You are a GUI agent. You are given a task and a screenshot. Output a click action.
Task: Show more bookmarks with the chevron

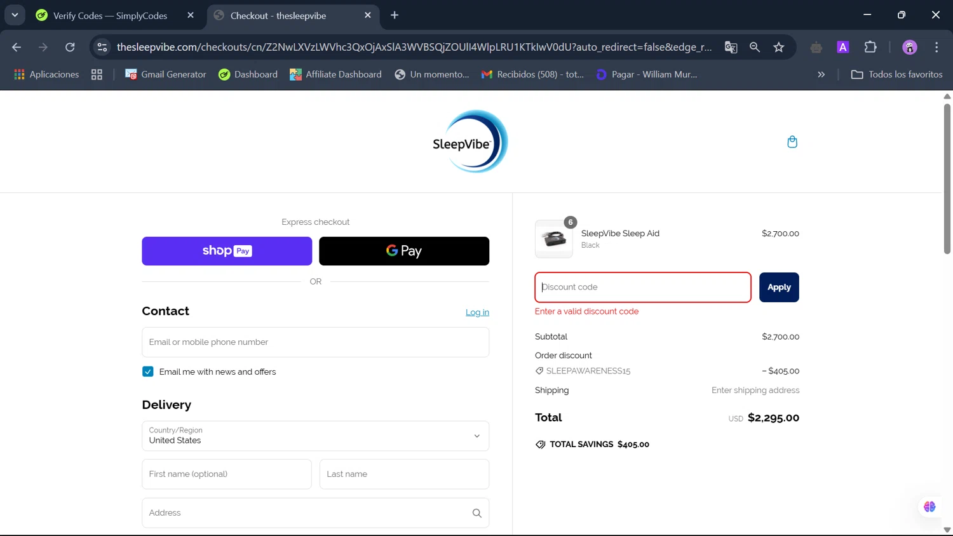pyautogui.click(x=821, y=74)
